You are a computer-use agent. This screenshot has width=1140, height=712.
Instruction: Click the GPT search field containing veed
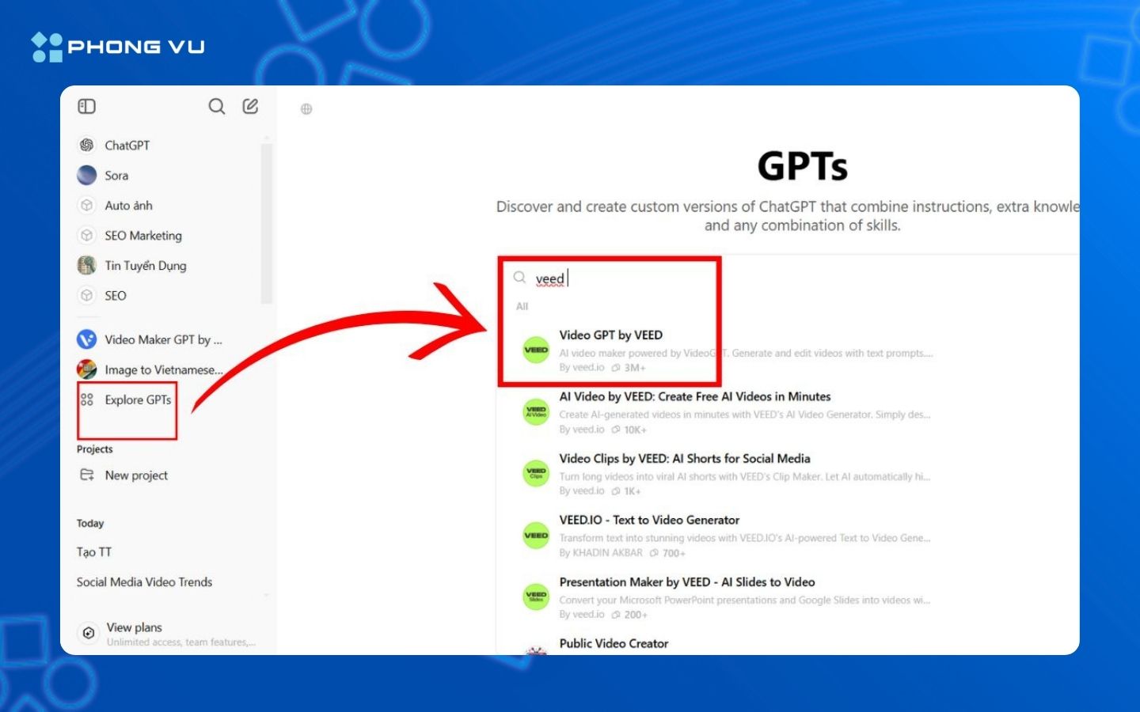click(617, 278)
